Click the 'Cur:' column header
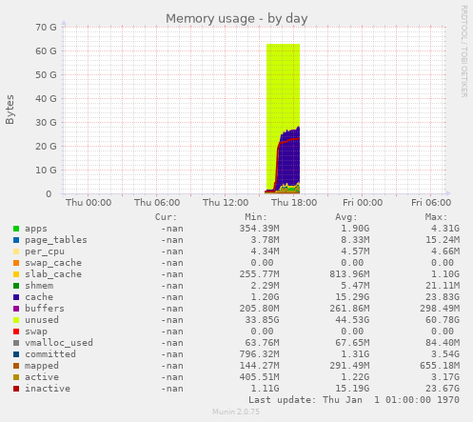The image size is (473, 422). [166, 217]
